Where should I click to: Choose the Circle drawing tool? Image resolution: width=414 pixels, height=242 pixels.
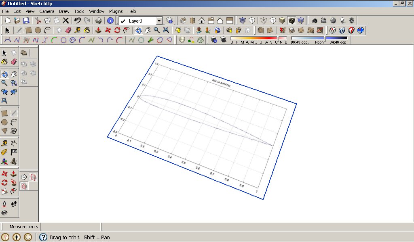point(38,30)
